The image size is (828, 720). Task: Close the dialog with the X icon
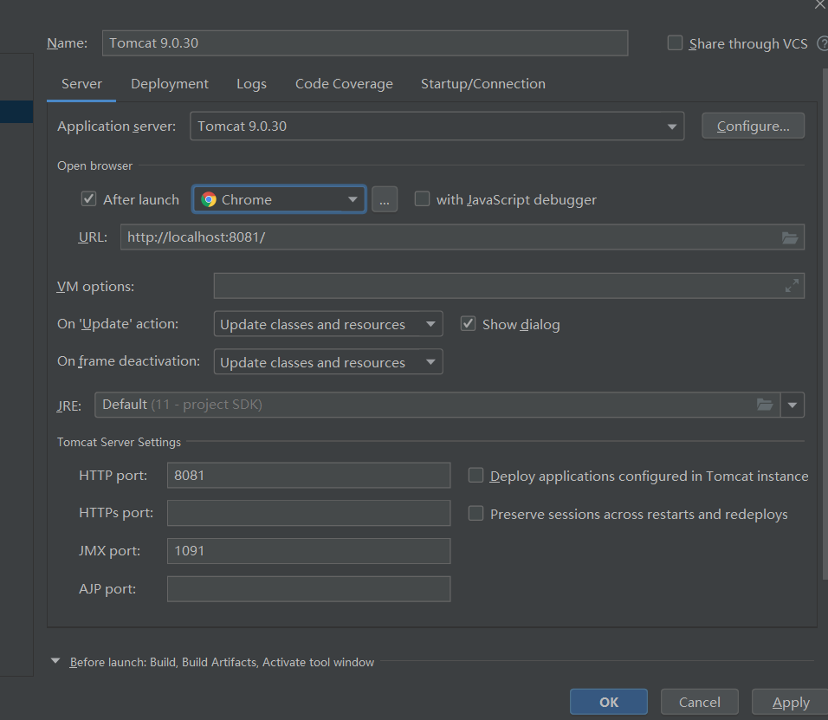click(819, 4)
